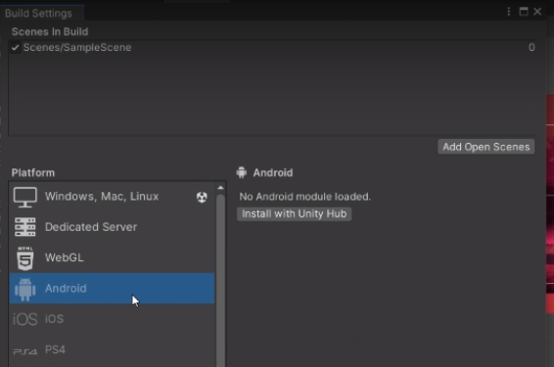554x367 pixels.
Task: Click the Scenes In Build heading
Action: [x=50, y=31]
